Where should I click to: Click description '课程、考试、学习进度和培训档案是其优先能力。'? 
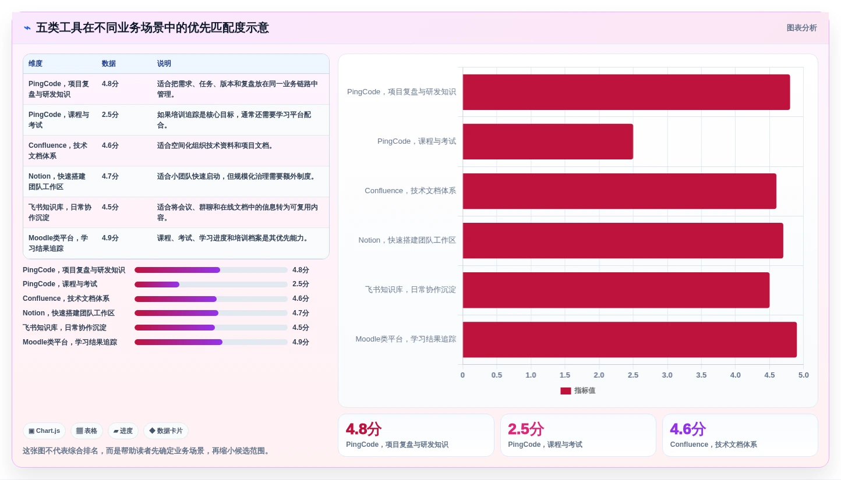pyautogui.click(x=234, y=238)
